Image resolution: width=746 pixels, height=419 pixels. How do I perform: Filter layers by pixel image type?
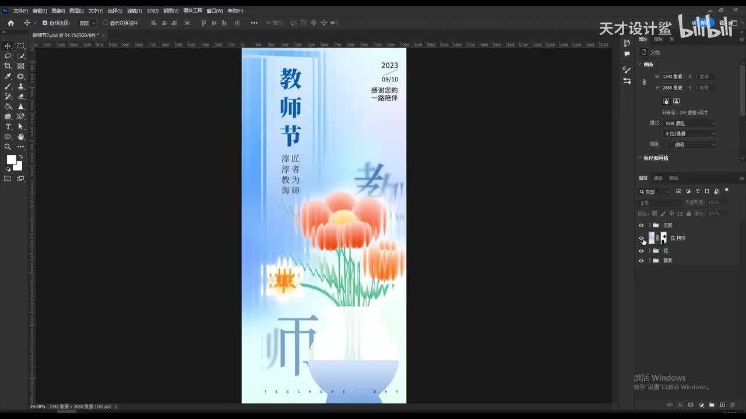point(679,191)
